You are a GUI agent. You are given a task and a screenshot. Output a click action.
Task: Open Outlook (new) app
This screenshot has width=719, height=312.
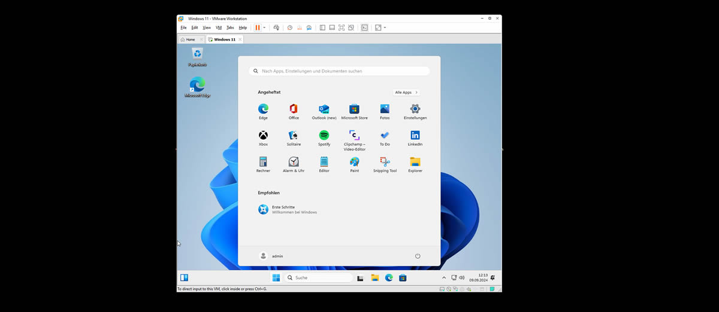[324, 111]
